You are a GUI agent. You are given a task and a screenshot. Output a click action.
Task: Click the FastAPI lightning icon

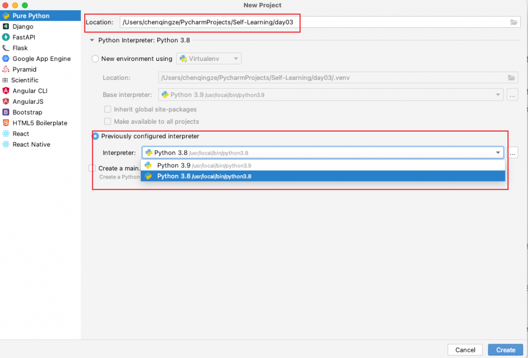6,37
